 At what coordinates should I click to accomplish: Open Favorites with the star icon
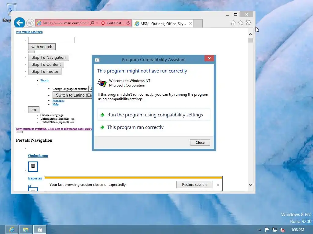241,23
